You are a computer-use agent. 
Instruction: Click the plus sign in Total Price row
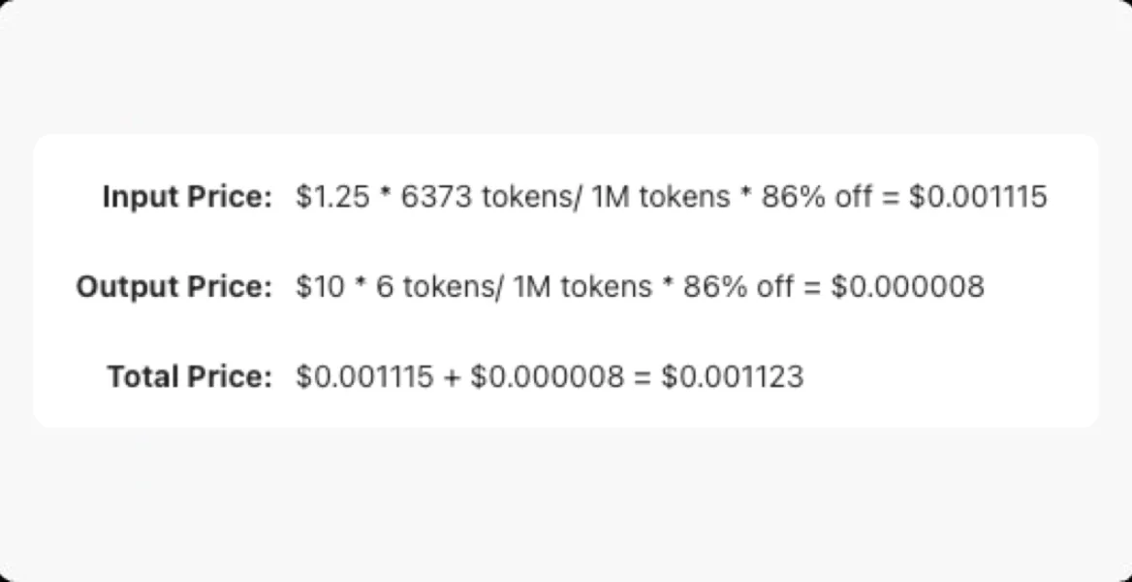tap(452, 376)
